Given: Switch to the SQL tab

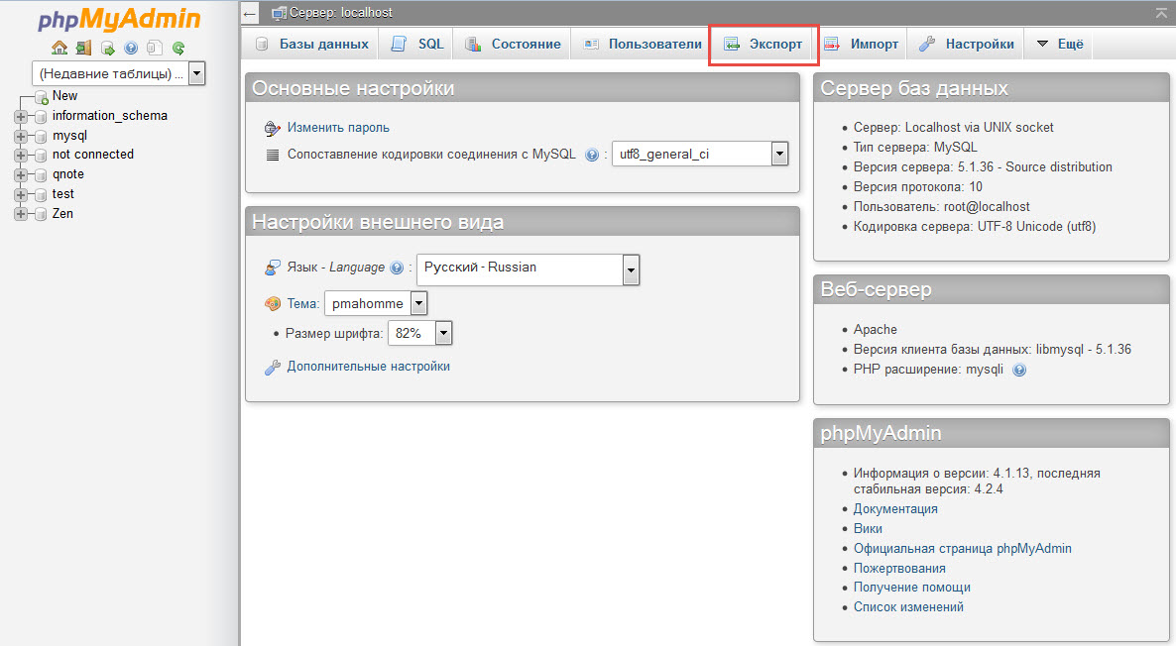Looking at the screenshot, I should 417,45.
